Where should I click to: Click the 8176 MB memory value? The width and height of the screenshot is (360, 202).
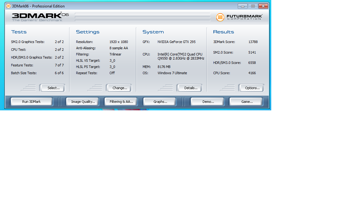[x=164, y=67]
